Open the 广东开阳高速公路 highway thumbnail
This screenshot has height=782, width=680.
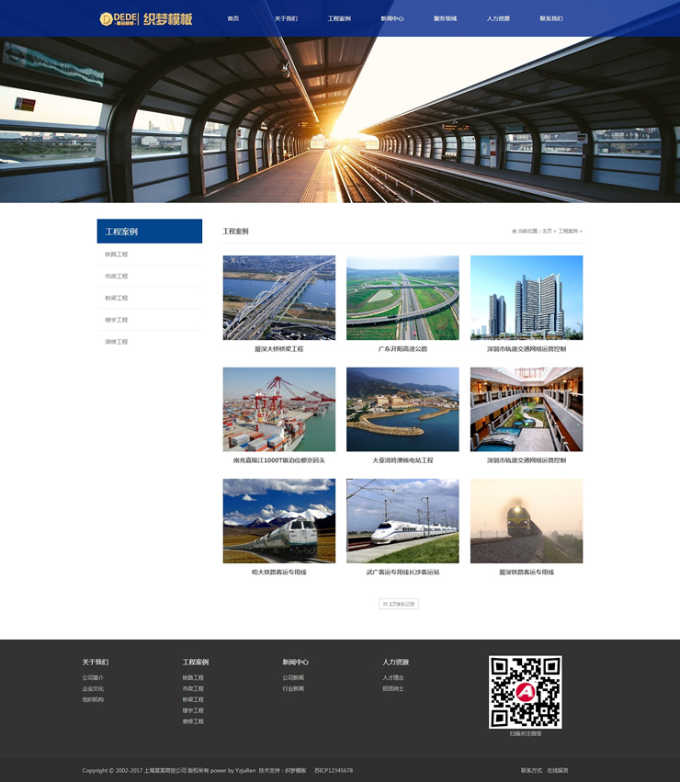[402, 298]
